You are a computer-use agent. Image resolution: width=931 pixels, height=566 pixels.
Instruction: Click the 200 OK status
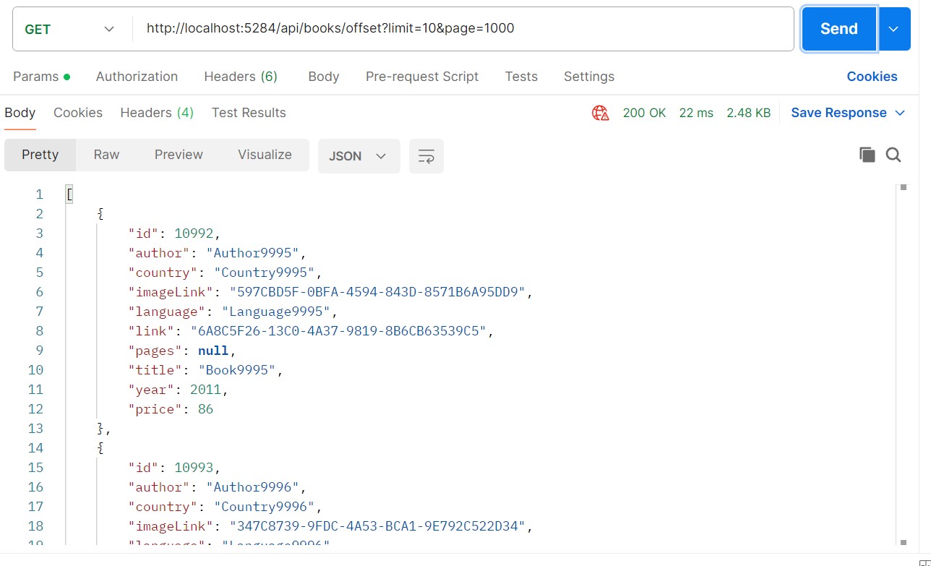(x=644, y=113)
